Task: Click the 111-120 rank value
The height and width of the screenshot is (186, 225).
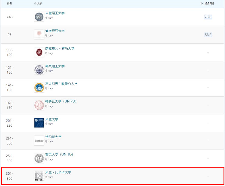Action: tap(9, 52)
